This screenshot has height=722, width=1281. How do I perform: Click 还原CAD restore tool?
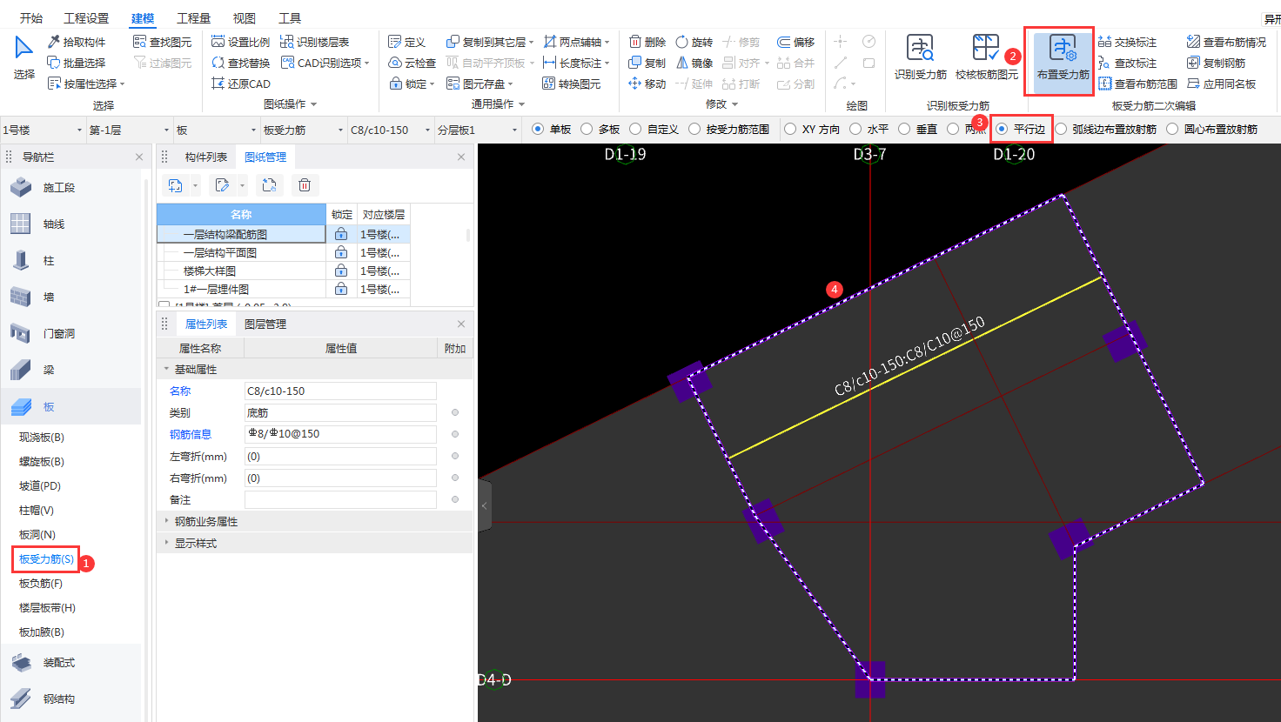pyautogui.click(x=241, y=84)
